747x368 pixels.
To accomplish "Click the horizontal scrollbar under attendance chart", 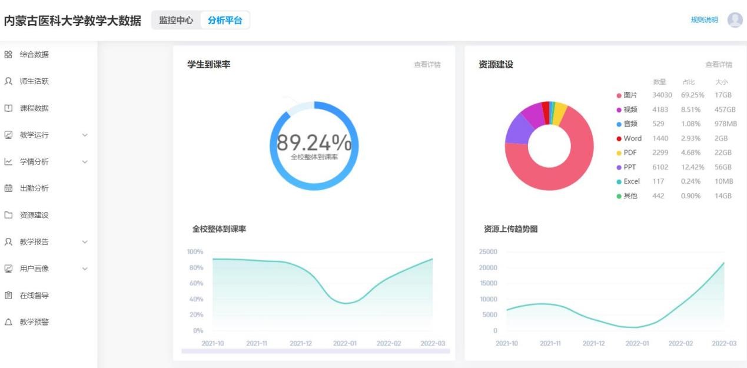I will click(x=316, y=351).
